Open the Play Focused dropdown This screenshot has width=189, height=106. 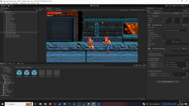tap(125, 10)
